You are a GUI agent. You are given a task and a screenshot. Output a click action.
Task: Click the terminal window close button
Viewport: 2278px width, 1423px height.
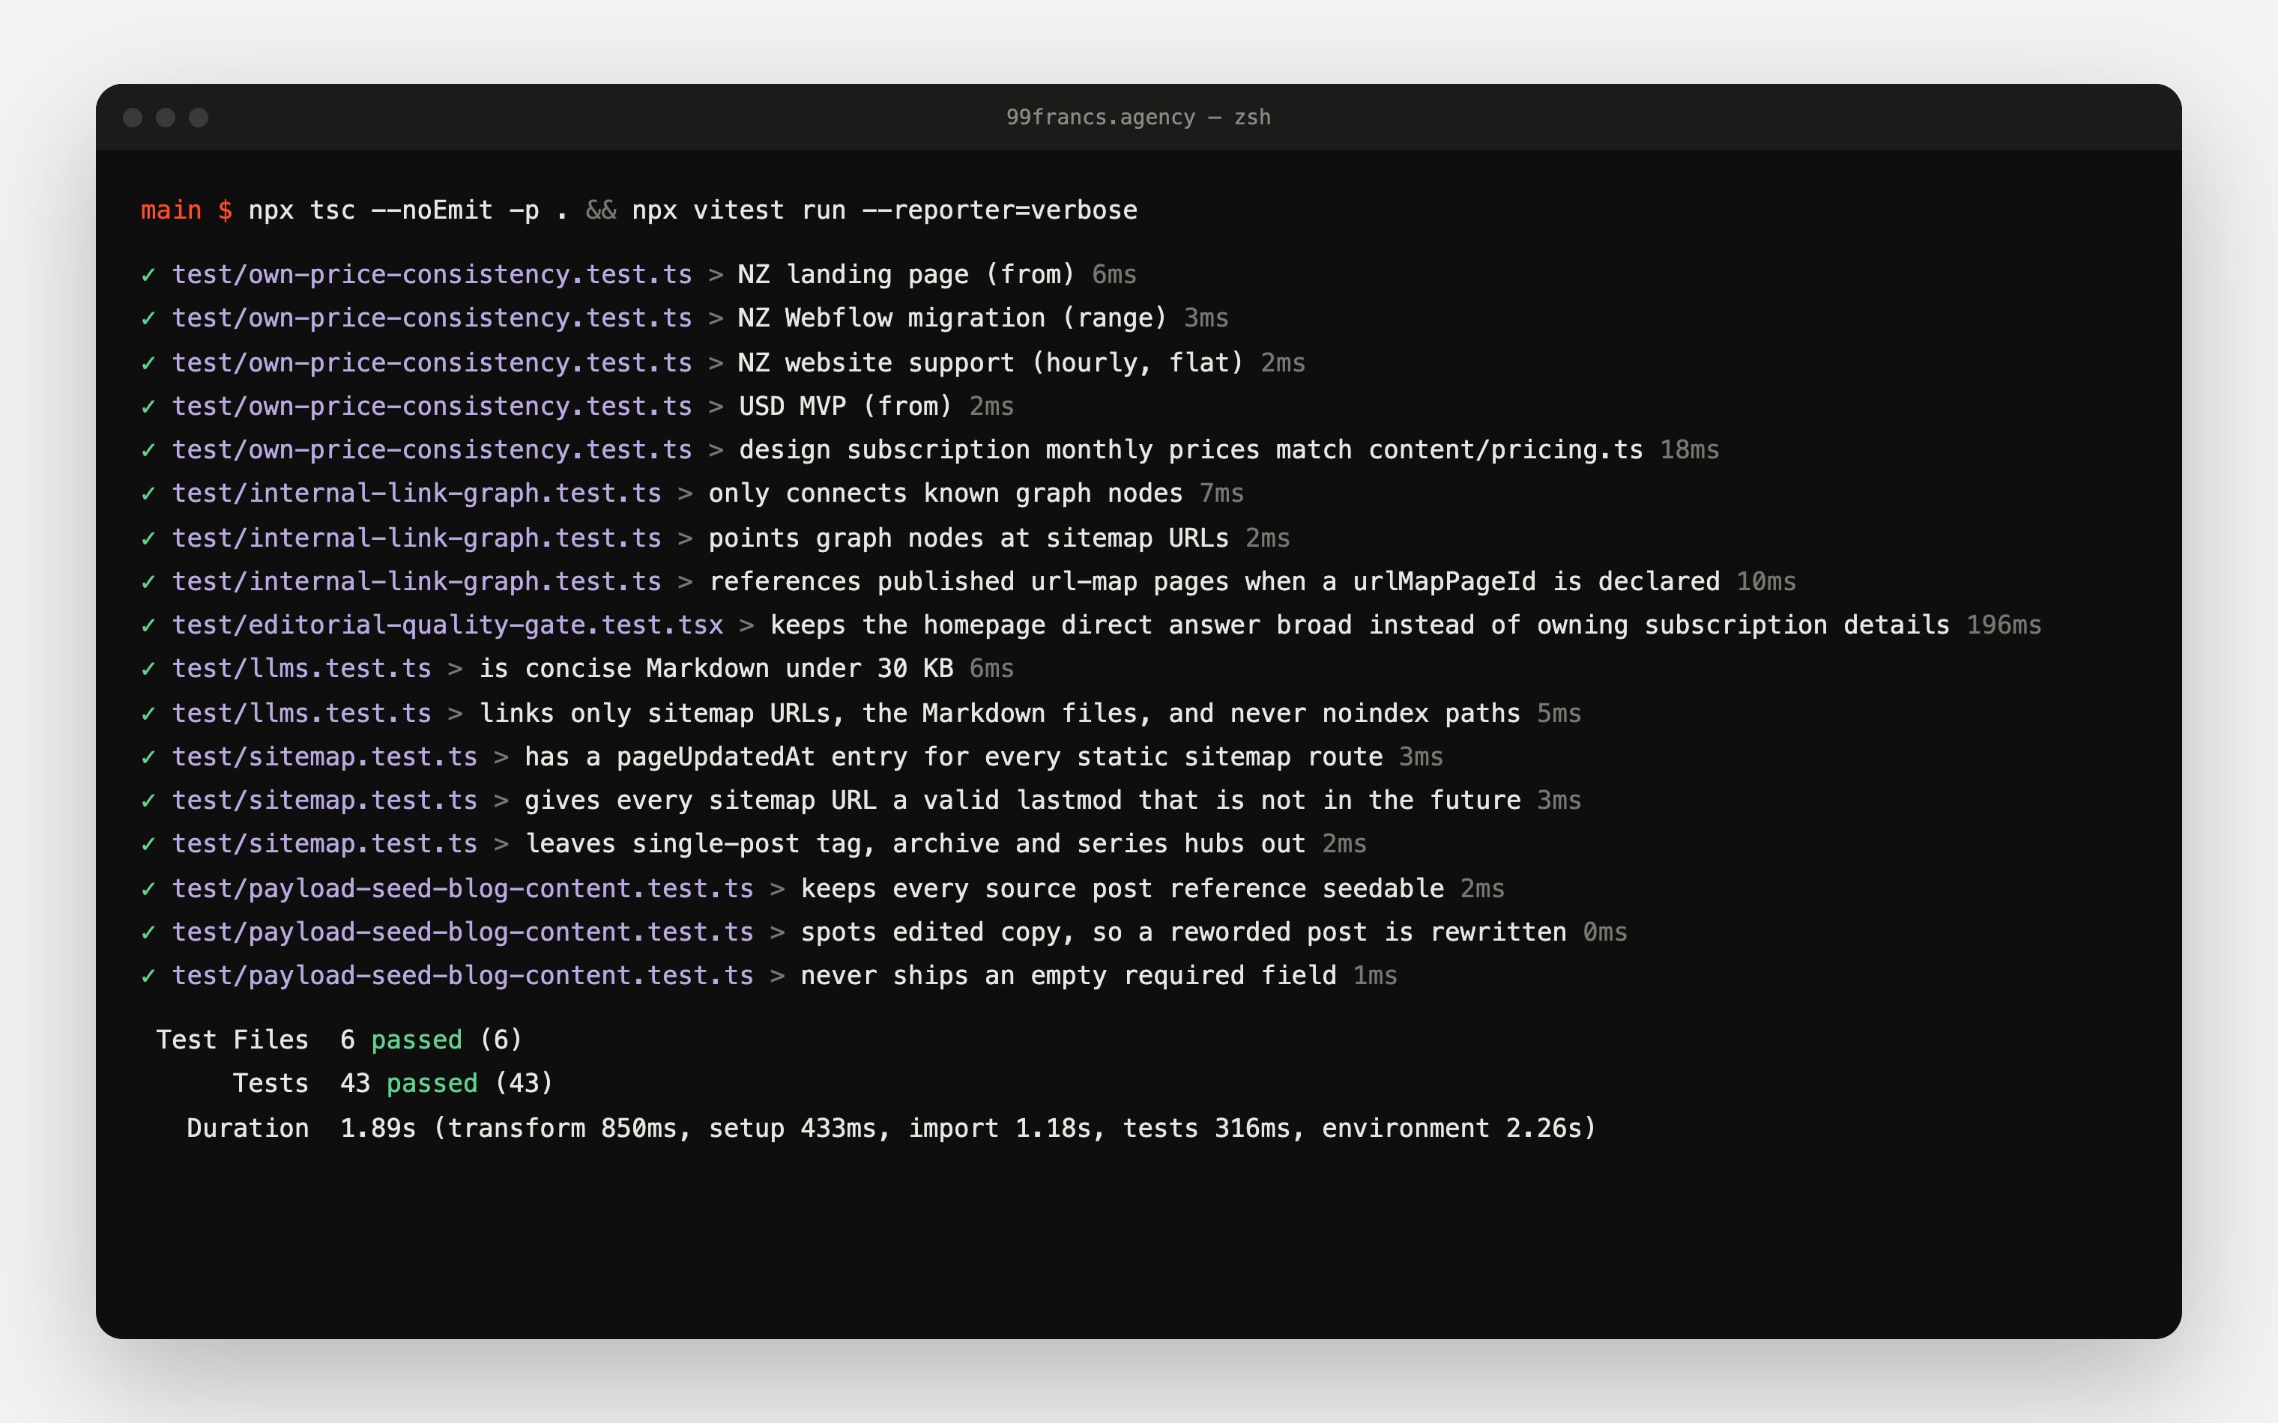point(133,117)
